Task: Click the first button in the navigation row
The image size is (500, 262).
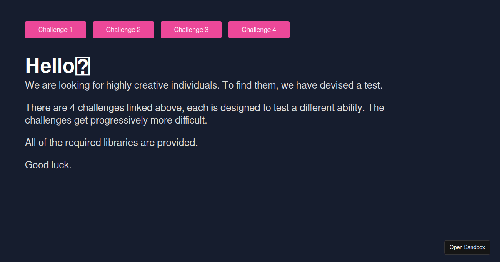Action: tap(55, 30)
